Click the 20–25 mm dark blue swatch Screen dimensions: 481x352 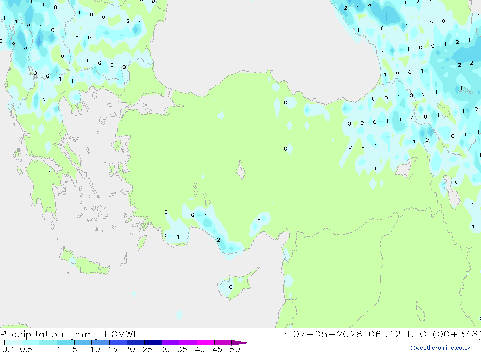tap(136, 342)
